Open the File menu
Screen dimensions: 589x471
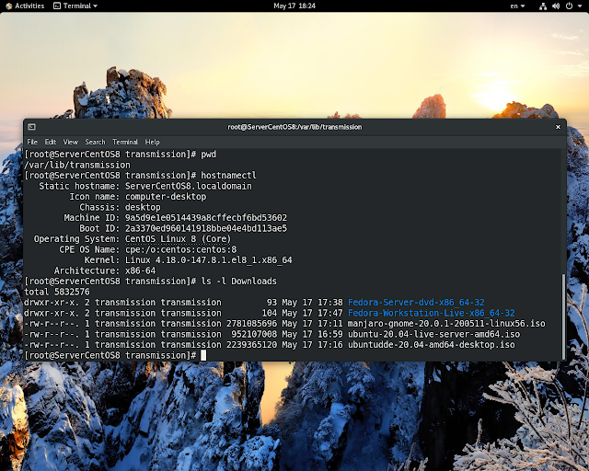(32, 142)
